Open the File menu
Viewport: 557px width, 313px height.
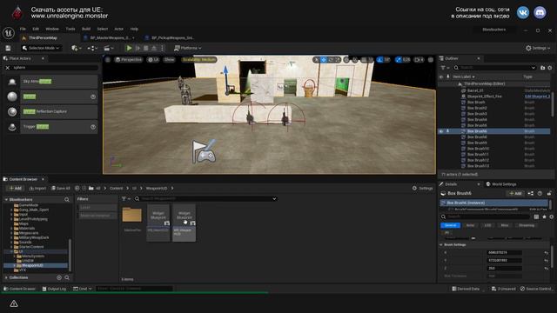point(23,29)
